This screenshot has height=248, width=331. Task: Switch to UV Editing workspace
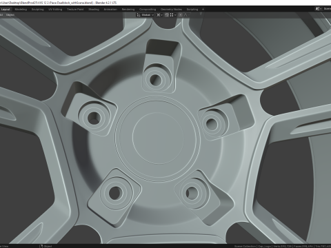[55, 10]
